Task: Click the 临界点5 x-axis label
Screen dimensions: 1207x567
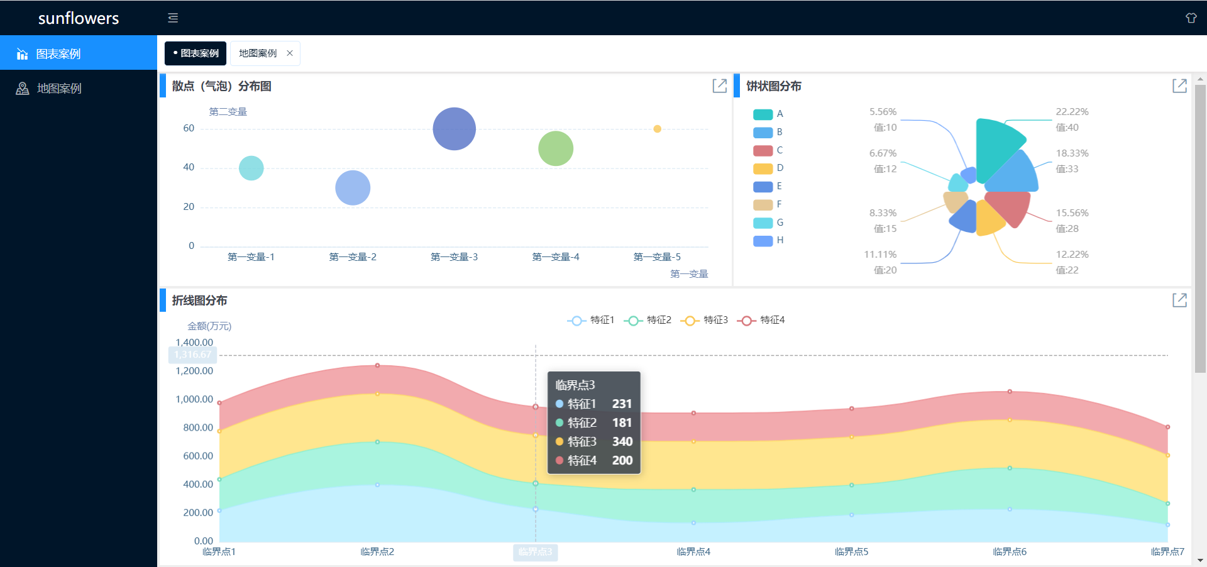Action: coord(852,552)
